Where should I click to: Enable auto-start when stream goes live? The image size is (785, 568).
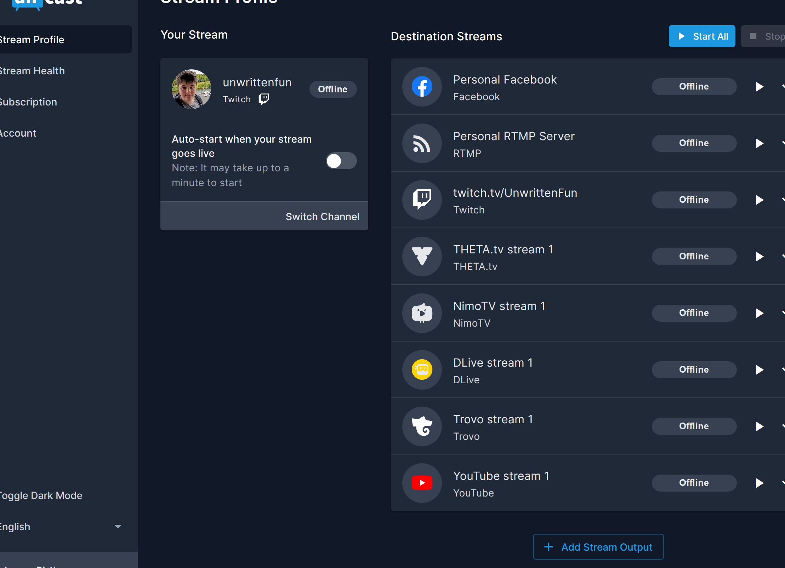coord(341,161)
